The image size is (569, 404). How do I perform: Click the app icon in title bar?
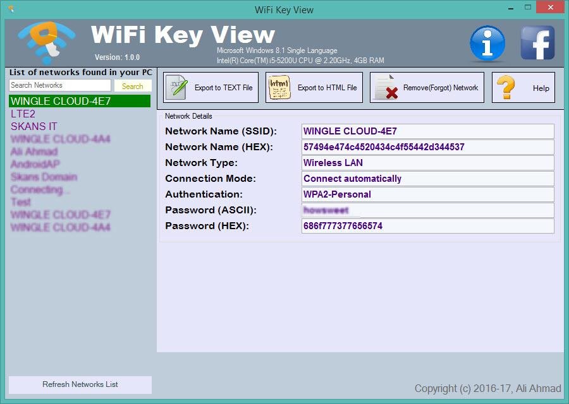click(x=11, y=9)
